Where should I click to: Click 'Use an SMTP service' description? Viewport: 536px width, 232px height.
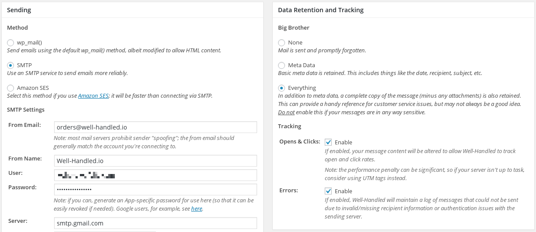[x=68, y=73]
